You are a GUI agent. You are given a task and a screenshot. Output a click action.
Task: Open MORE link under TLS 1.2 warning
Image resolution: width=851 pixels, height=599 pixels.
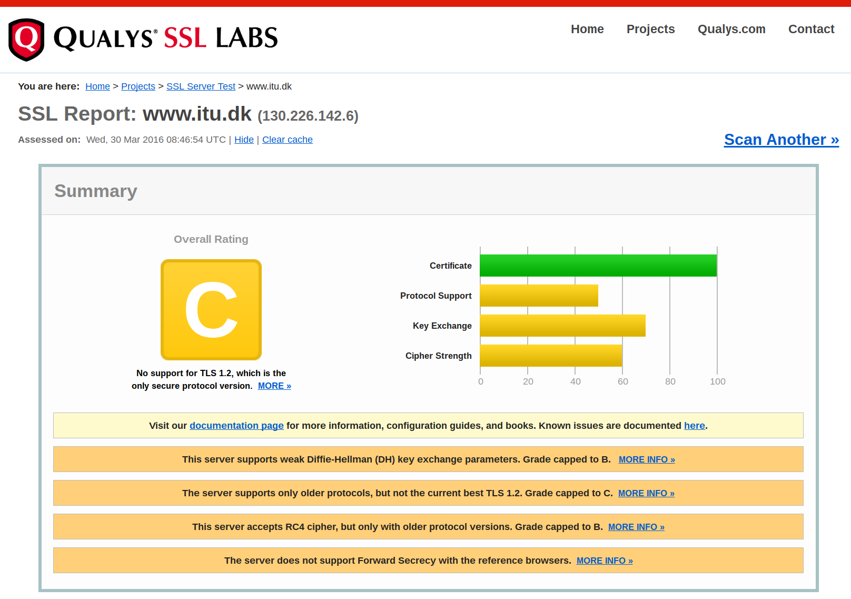[274, 386]
